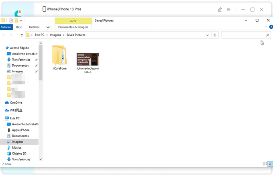
Task: Open the Ferramentas de Imagem tab
Action: 73,27
